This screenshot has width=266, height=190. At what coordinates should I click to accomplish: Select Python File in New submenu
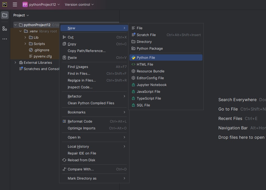pos(166,57)
